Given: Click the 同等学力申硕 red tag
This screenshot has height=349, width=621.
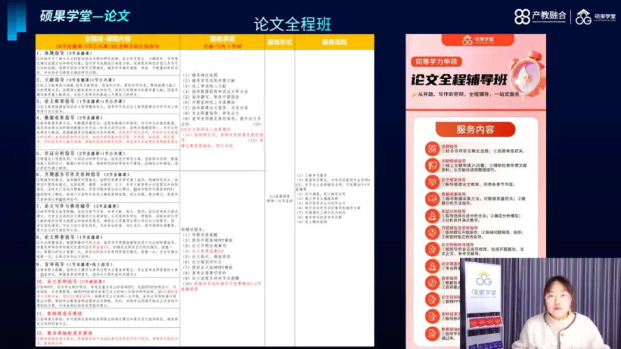Looking at the screenshot, I should point(436,61).
